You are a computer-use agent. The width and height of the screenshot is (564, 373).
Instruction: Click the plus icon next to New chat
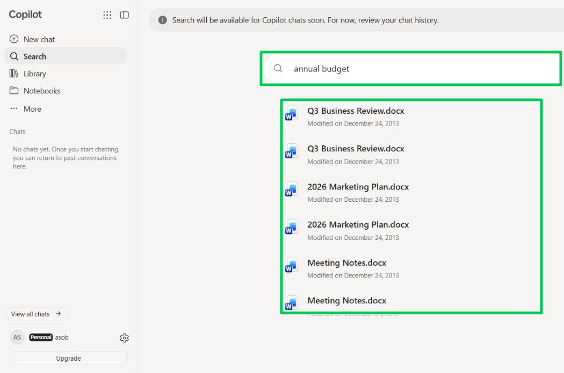pyautogui.click(x=14, y=39)
